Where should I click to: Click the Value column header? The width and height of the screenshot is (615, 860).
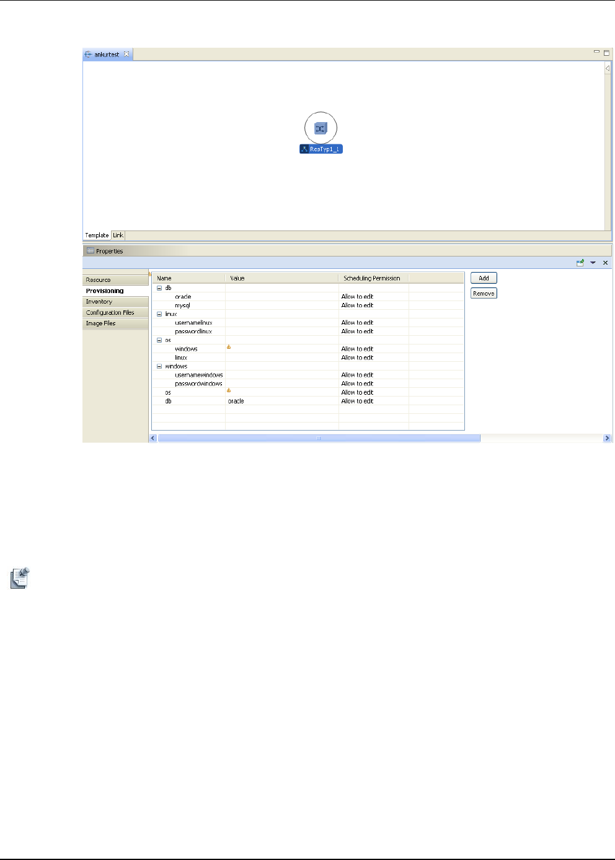[x=282, y=278]
